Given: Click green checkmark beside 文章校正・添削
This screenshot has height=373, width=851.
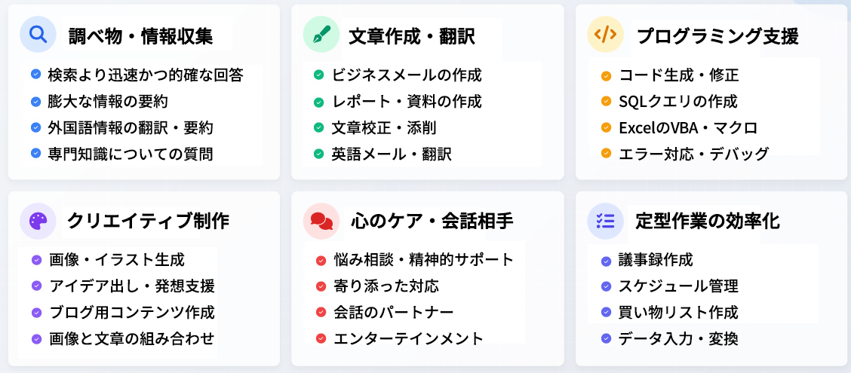Looking at the screenshot, I should [x=318, y=128].
